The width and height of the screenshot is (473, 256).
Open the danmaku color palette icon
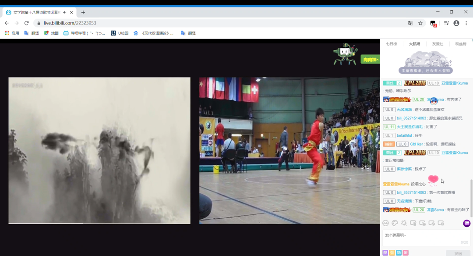point(395,223)
